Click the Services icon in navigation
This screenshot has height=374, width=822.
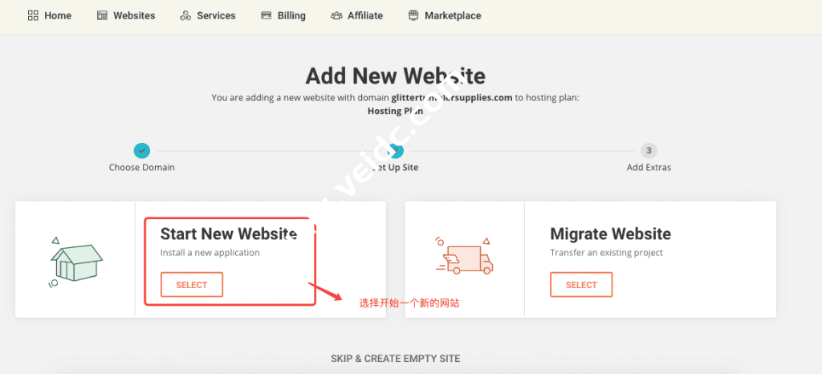coord(185,16)
